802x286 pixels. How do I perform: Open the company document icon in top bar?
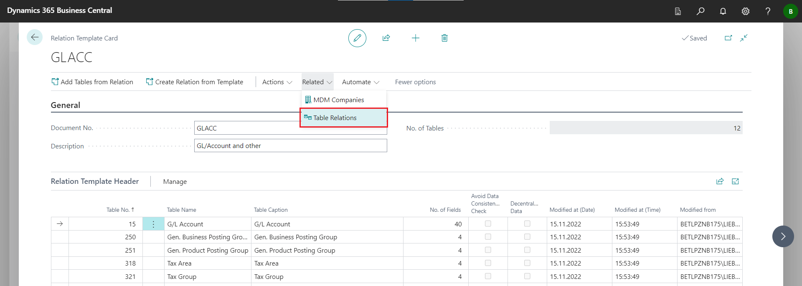[678, 11]
